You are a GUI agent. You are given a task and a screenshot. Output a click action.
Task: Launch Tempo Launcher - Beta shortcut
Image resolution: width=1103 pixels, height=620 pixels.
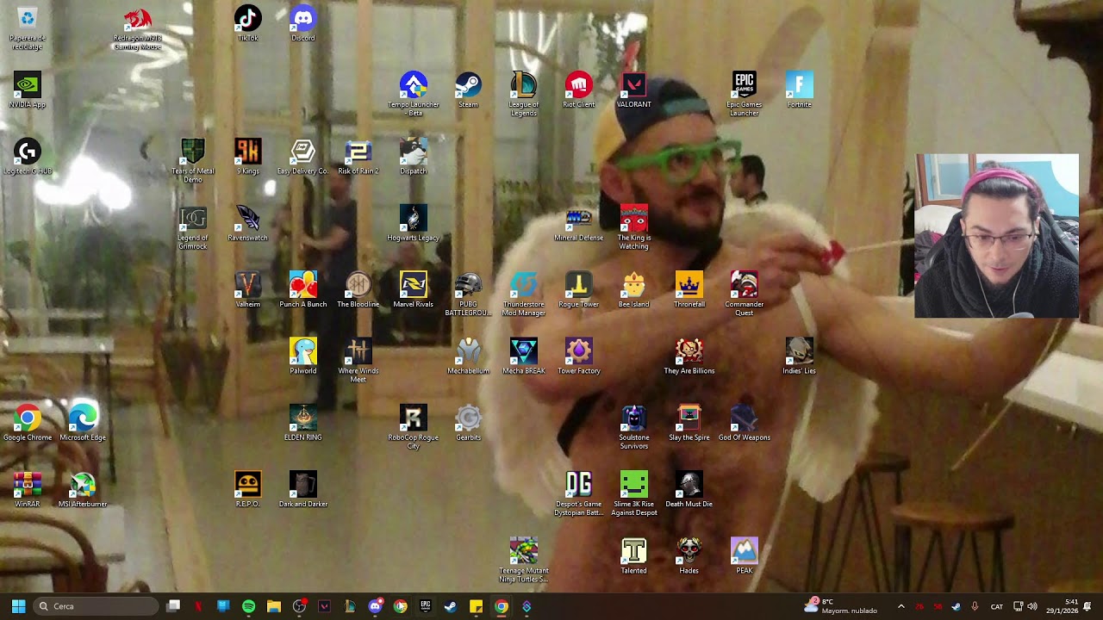pyautogui.click(x=414, y=95)
